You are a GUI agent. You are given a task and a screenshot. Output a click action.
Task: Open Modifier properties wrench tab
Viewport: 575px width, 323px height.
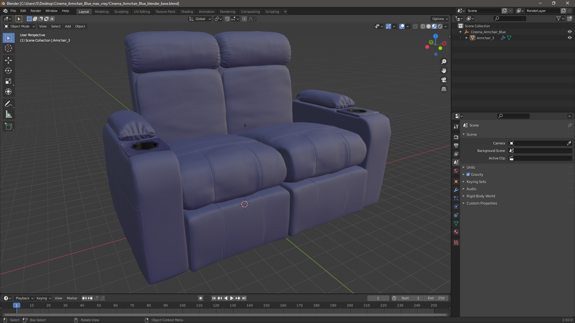pos(456,190)
